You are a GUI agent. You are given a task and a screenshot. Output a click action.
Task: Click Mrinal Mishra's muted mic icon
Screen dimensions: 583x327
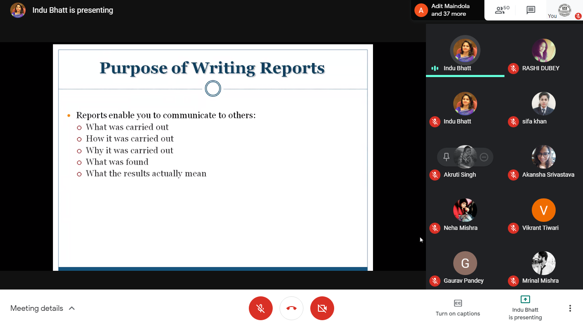(x=513, y=281)
